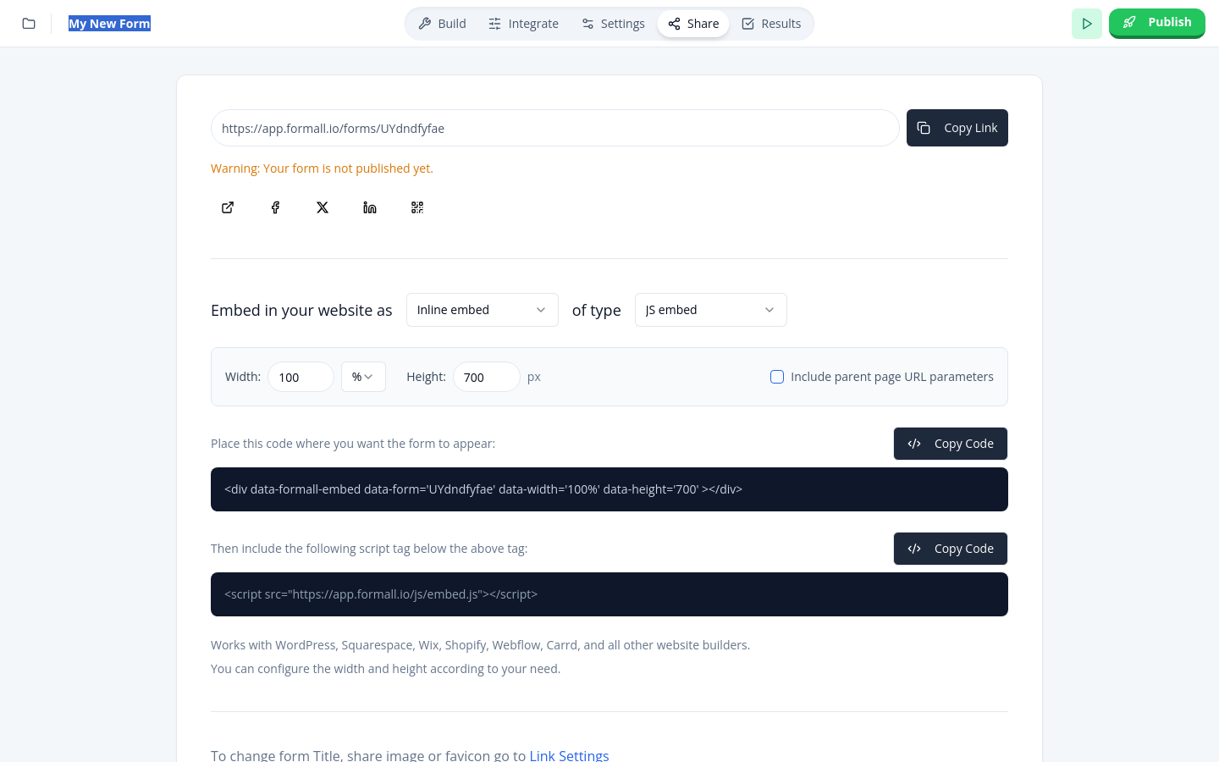Share form on LinkedIn icon
The image size is (1219, 762).
tap(370, 207)
